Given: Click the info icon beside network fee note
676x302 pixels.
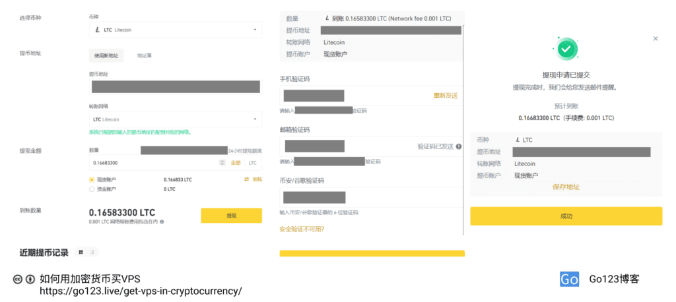Looking at the screenshot, I should pyautogui.click(x=162, y=222).
